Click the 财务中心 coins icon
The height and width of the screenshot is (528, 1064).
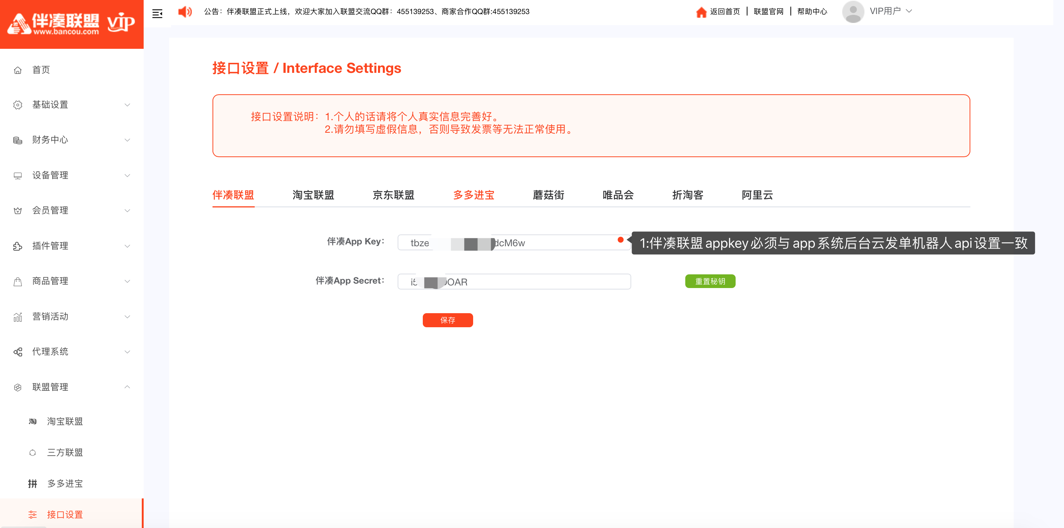point(18,140)
